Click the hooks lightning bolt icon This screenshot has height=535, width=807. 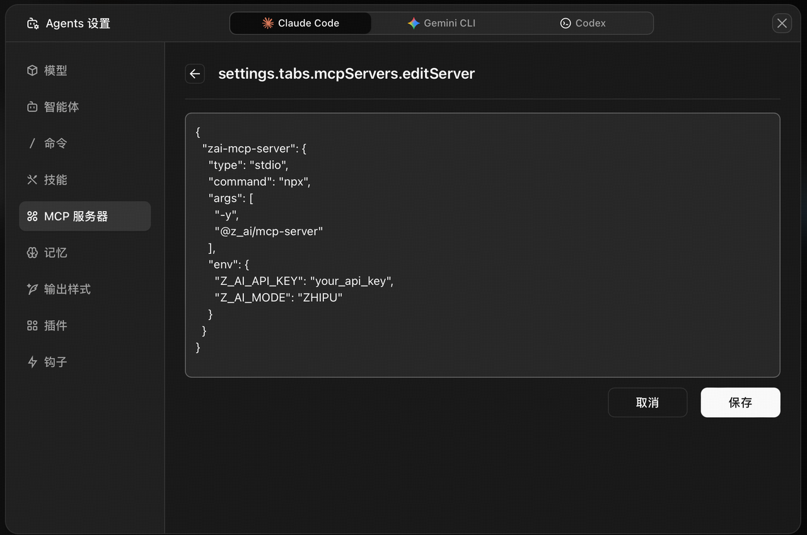click(32, 362)
